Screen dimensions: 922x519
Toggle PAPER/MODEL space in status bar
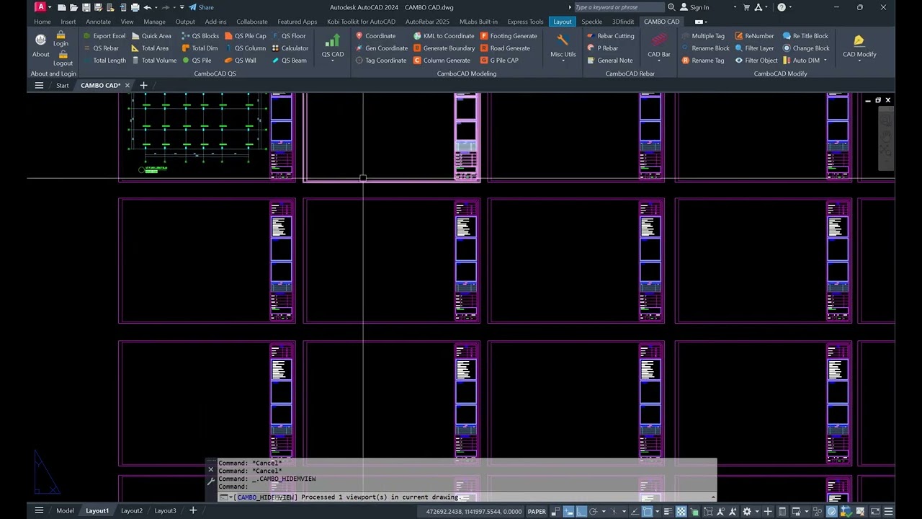point(537,511)
